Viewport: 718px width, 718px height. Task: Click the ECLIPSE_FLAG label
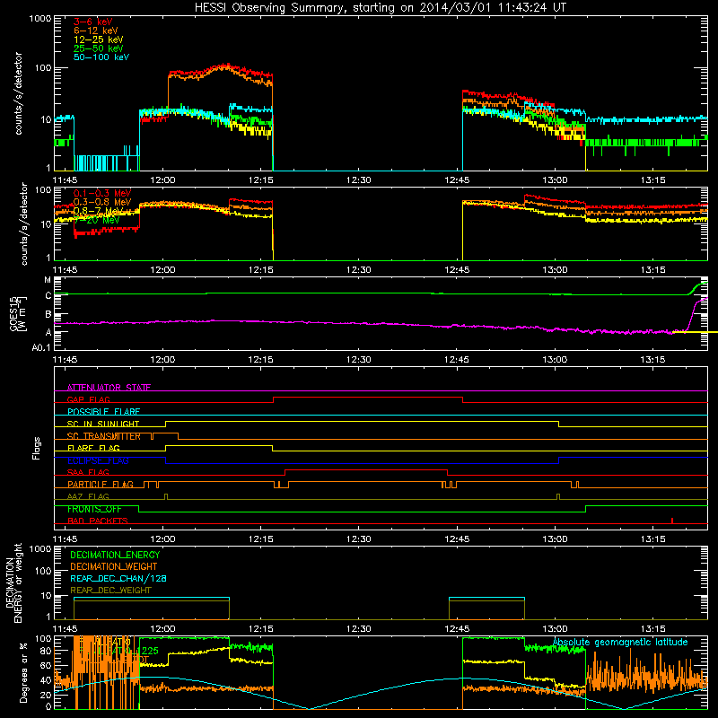pyautogui.click(x=98, y=460)
